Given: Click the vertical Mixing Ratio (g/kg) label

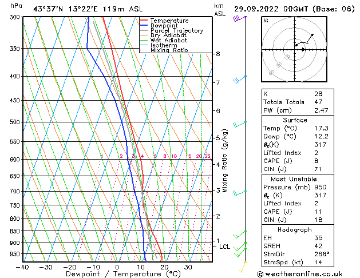Looking at the screenshot, I should [x=225, y=161].
